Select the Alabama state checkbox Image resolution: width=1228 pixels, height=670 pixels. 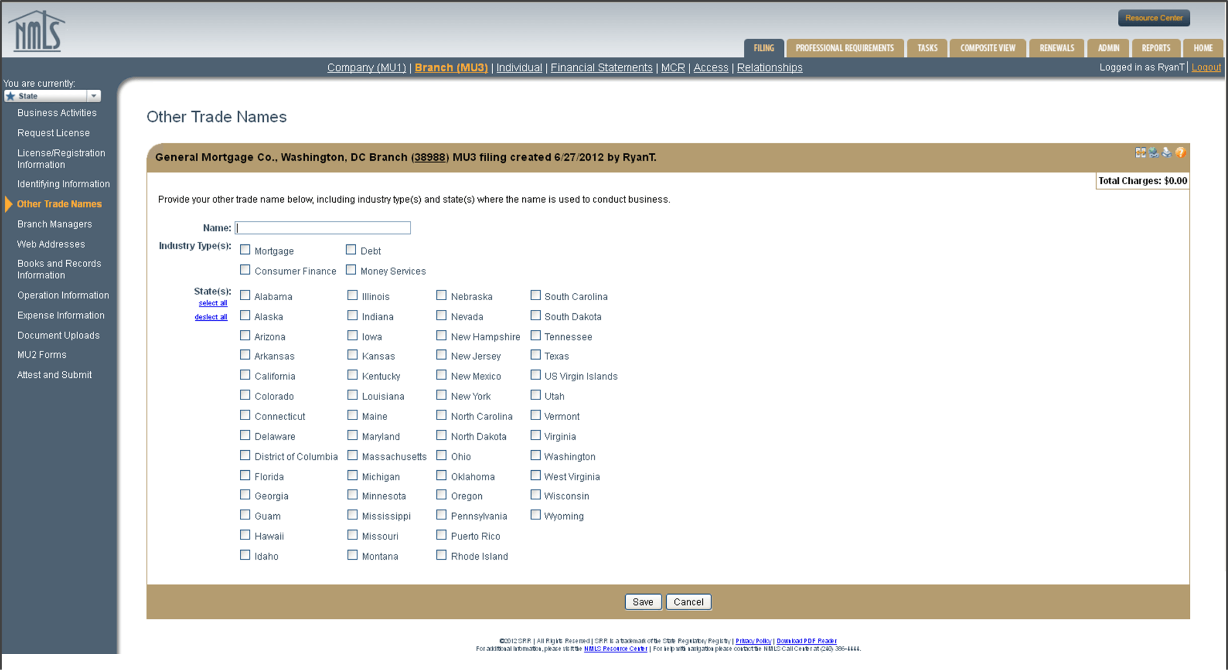coord(245,296)
